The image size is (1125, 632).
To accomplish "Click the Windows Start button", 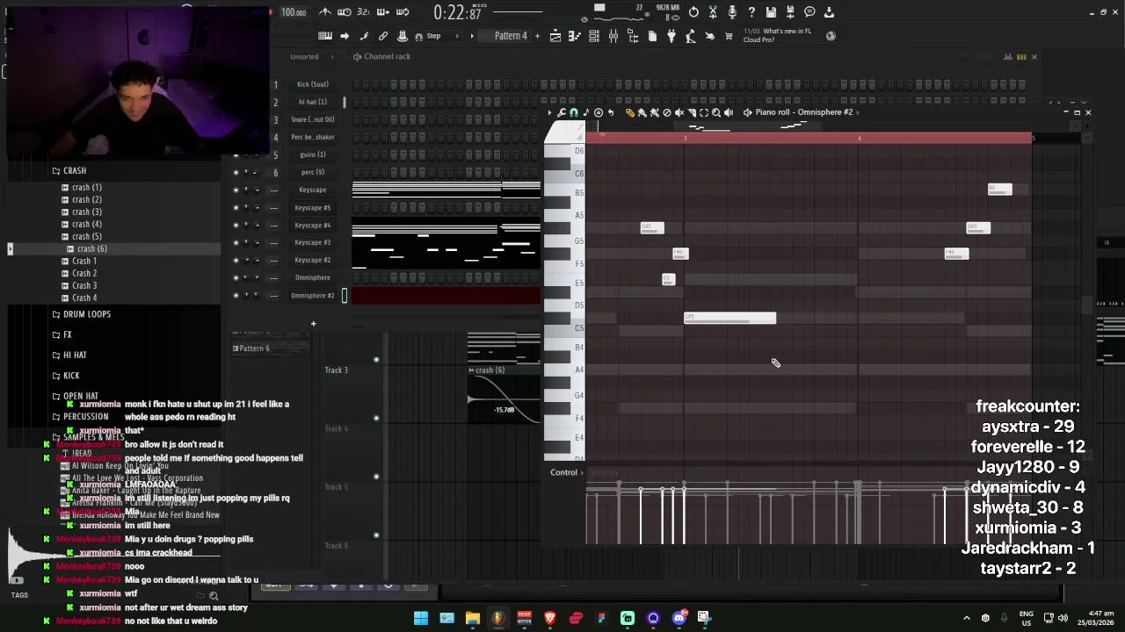I will (421, 617).
